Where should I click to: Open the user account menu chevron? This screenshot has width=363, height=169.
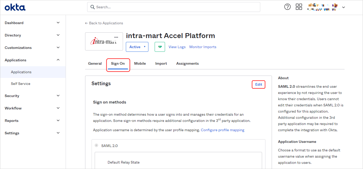(x=344, y=7)
